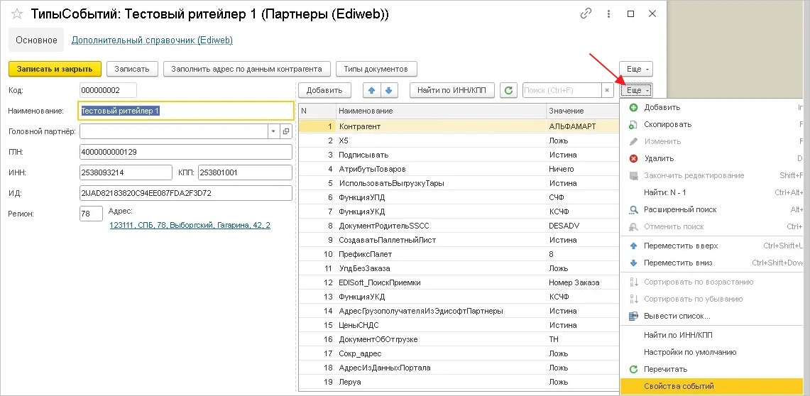Select the Контрагент row in the table
Screen dimensions: 810x396
(440, 126)
